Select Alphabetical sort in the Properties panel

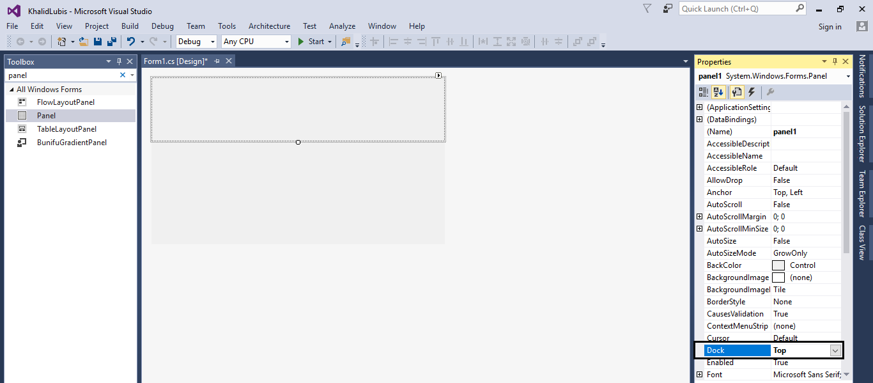pyautogui.click(x=718, y=91)
